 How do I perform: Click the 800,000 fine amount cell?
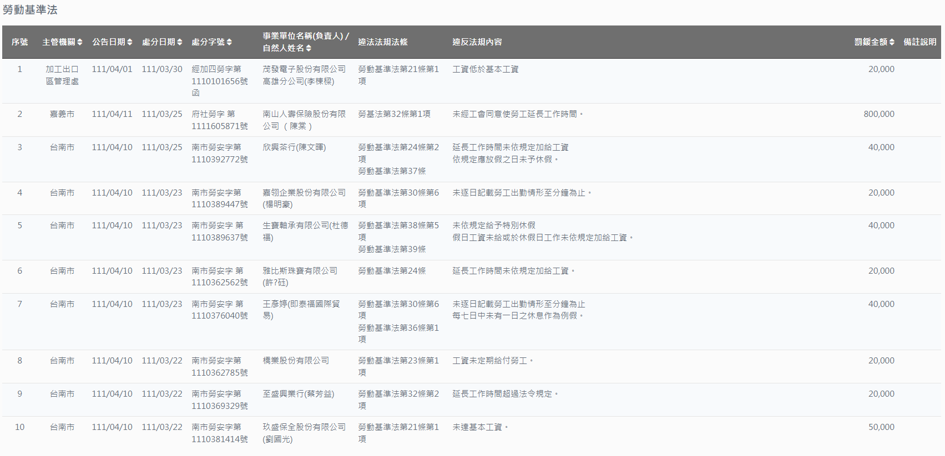878,114
